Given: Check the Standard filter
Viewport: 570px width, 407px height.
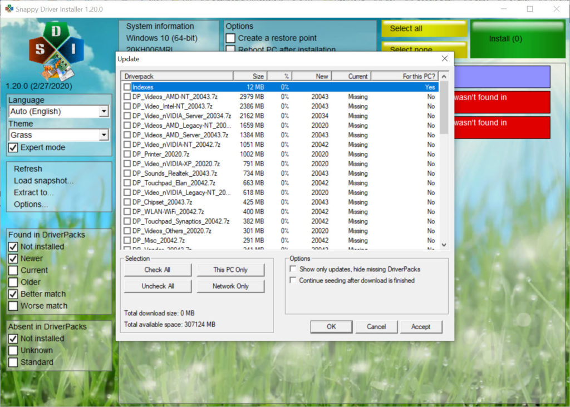Looking at the screenshot, I should 13,363.
